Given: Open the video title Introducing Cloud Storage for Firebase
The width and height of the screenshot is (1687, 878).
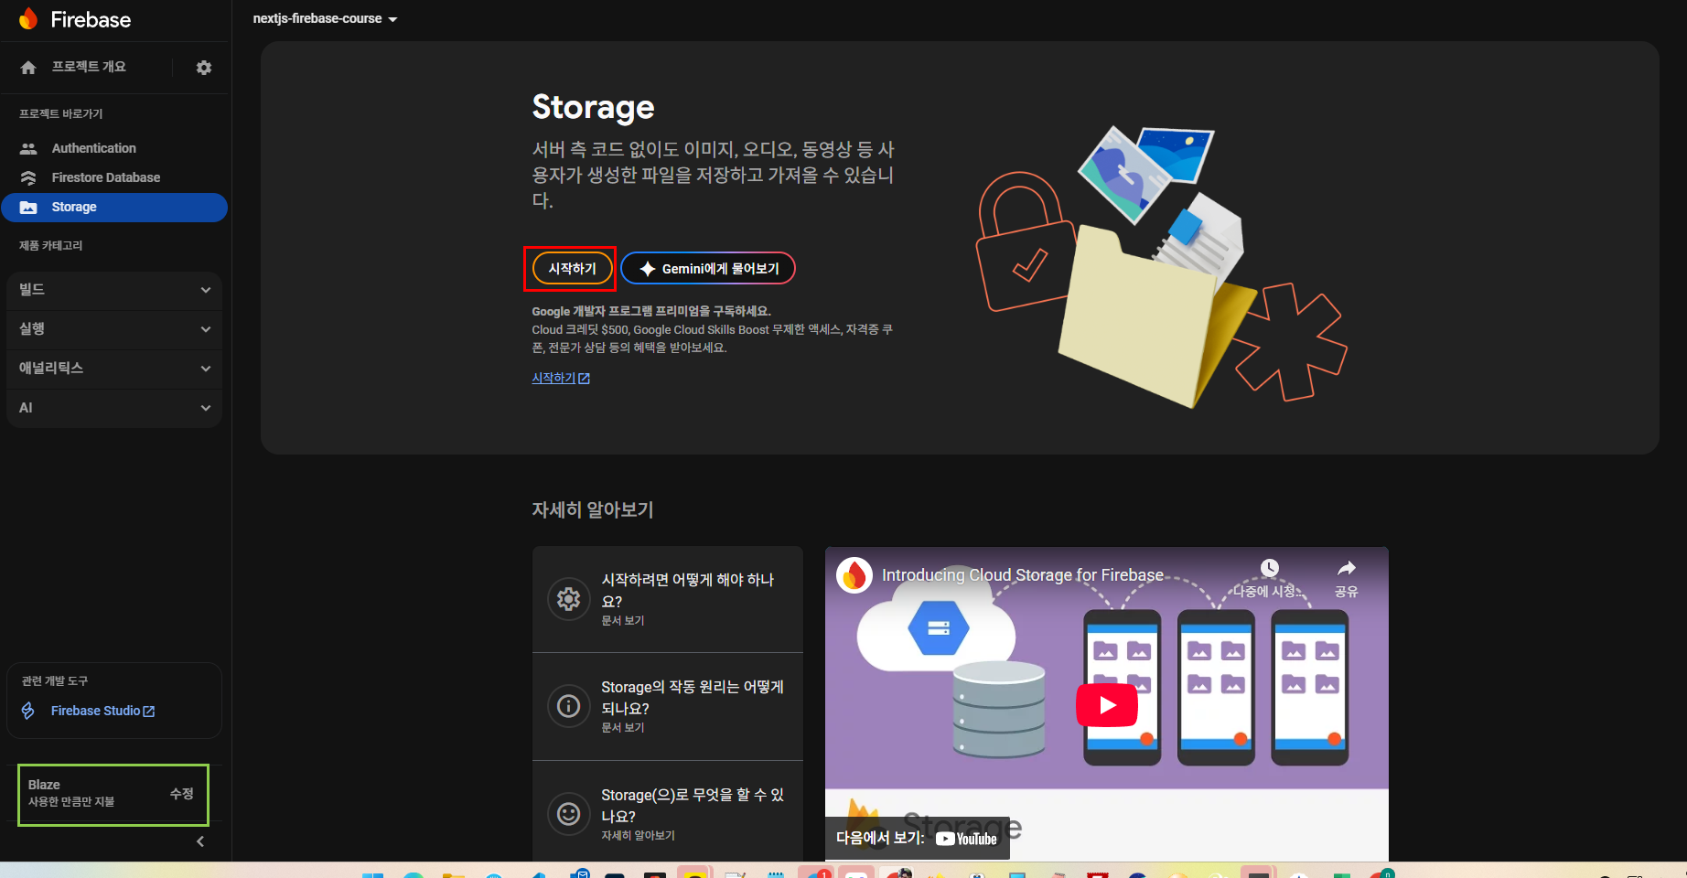Looking at the screenshot, I should (x=1023, y=575).
